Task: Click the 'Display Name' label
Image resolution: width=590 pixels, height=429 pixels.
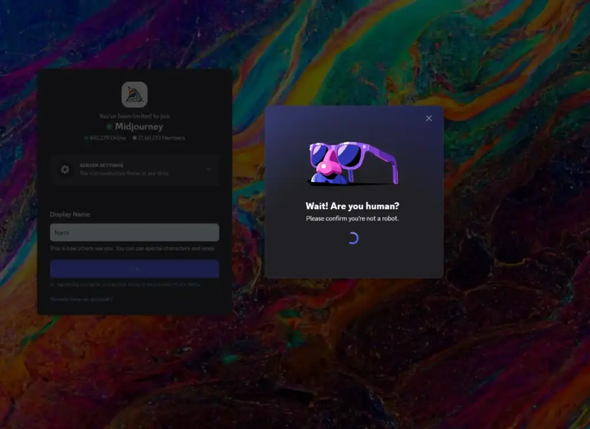Action: click(70, 214)
